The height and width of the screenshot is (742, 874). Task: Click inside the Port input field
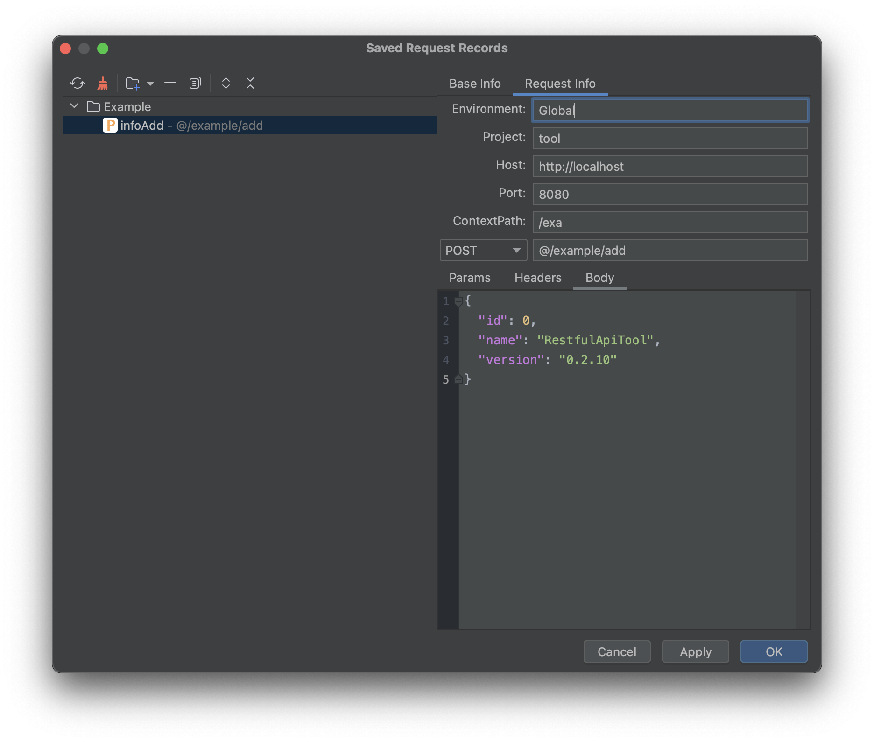point(670,194)
